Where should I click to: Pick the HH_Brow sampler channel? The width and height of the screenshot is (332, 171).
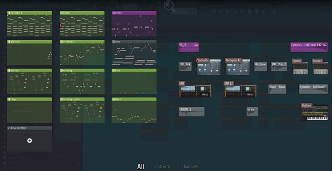coord(260,67)
